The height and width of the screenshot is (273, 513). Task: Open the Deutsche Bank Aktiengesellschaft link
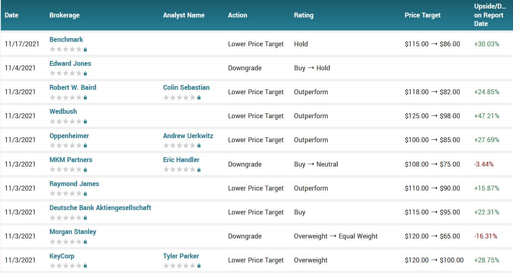100,208
